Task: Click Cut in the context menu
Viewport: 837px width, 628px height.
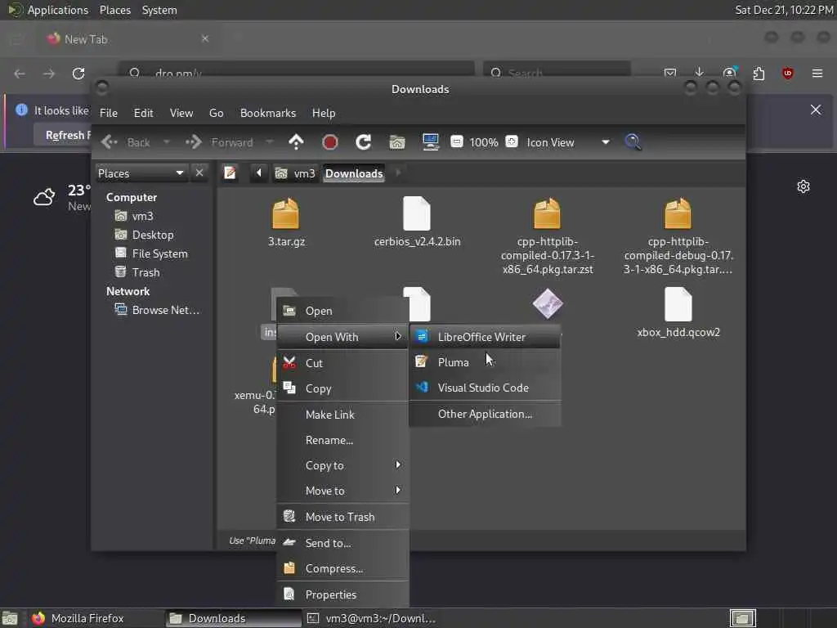Action: point(342,363)
